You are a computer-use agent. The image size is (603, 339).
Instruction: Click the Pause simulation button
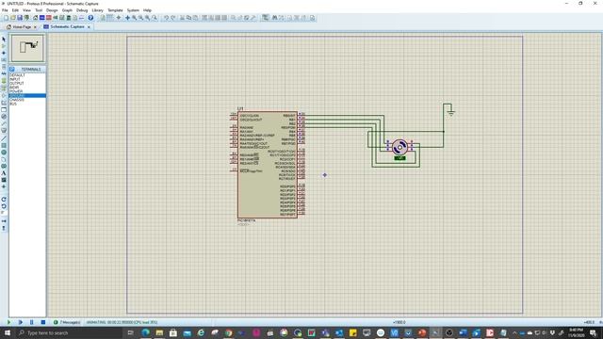pyautogui.click(x=31, y=322)
